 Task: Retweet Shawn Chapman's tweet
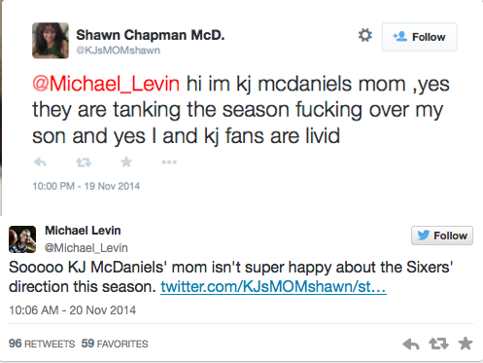click(84, 162)
